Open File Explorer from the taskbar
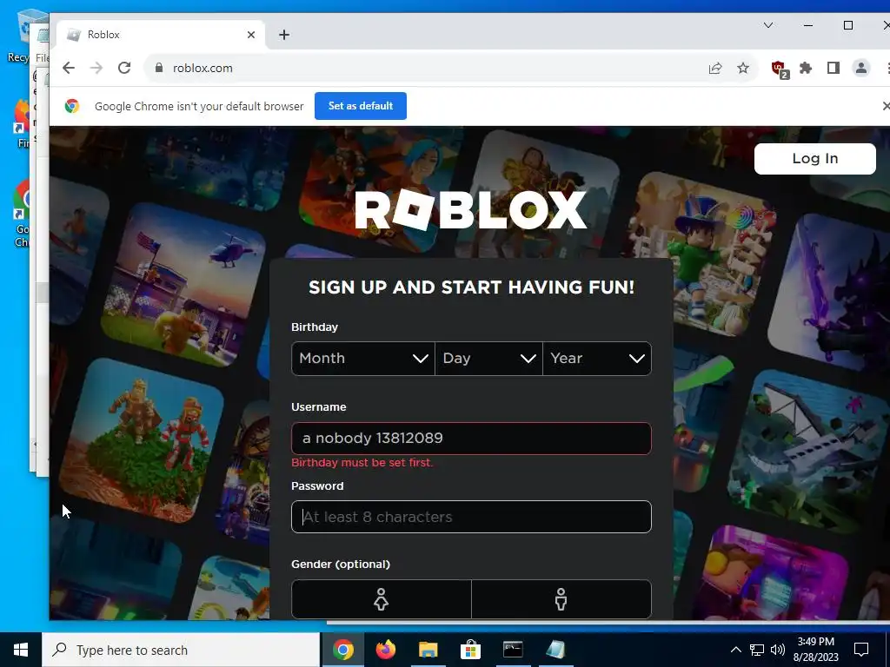The width and height of the screenshot is (890, 667). (428, 650)
